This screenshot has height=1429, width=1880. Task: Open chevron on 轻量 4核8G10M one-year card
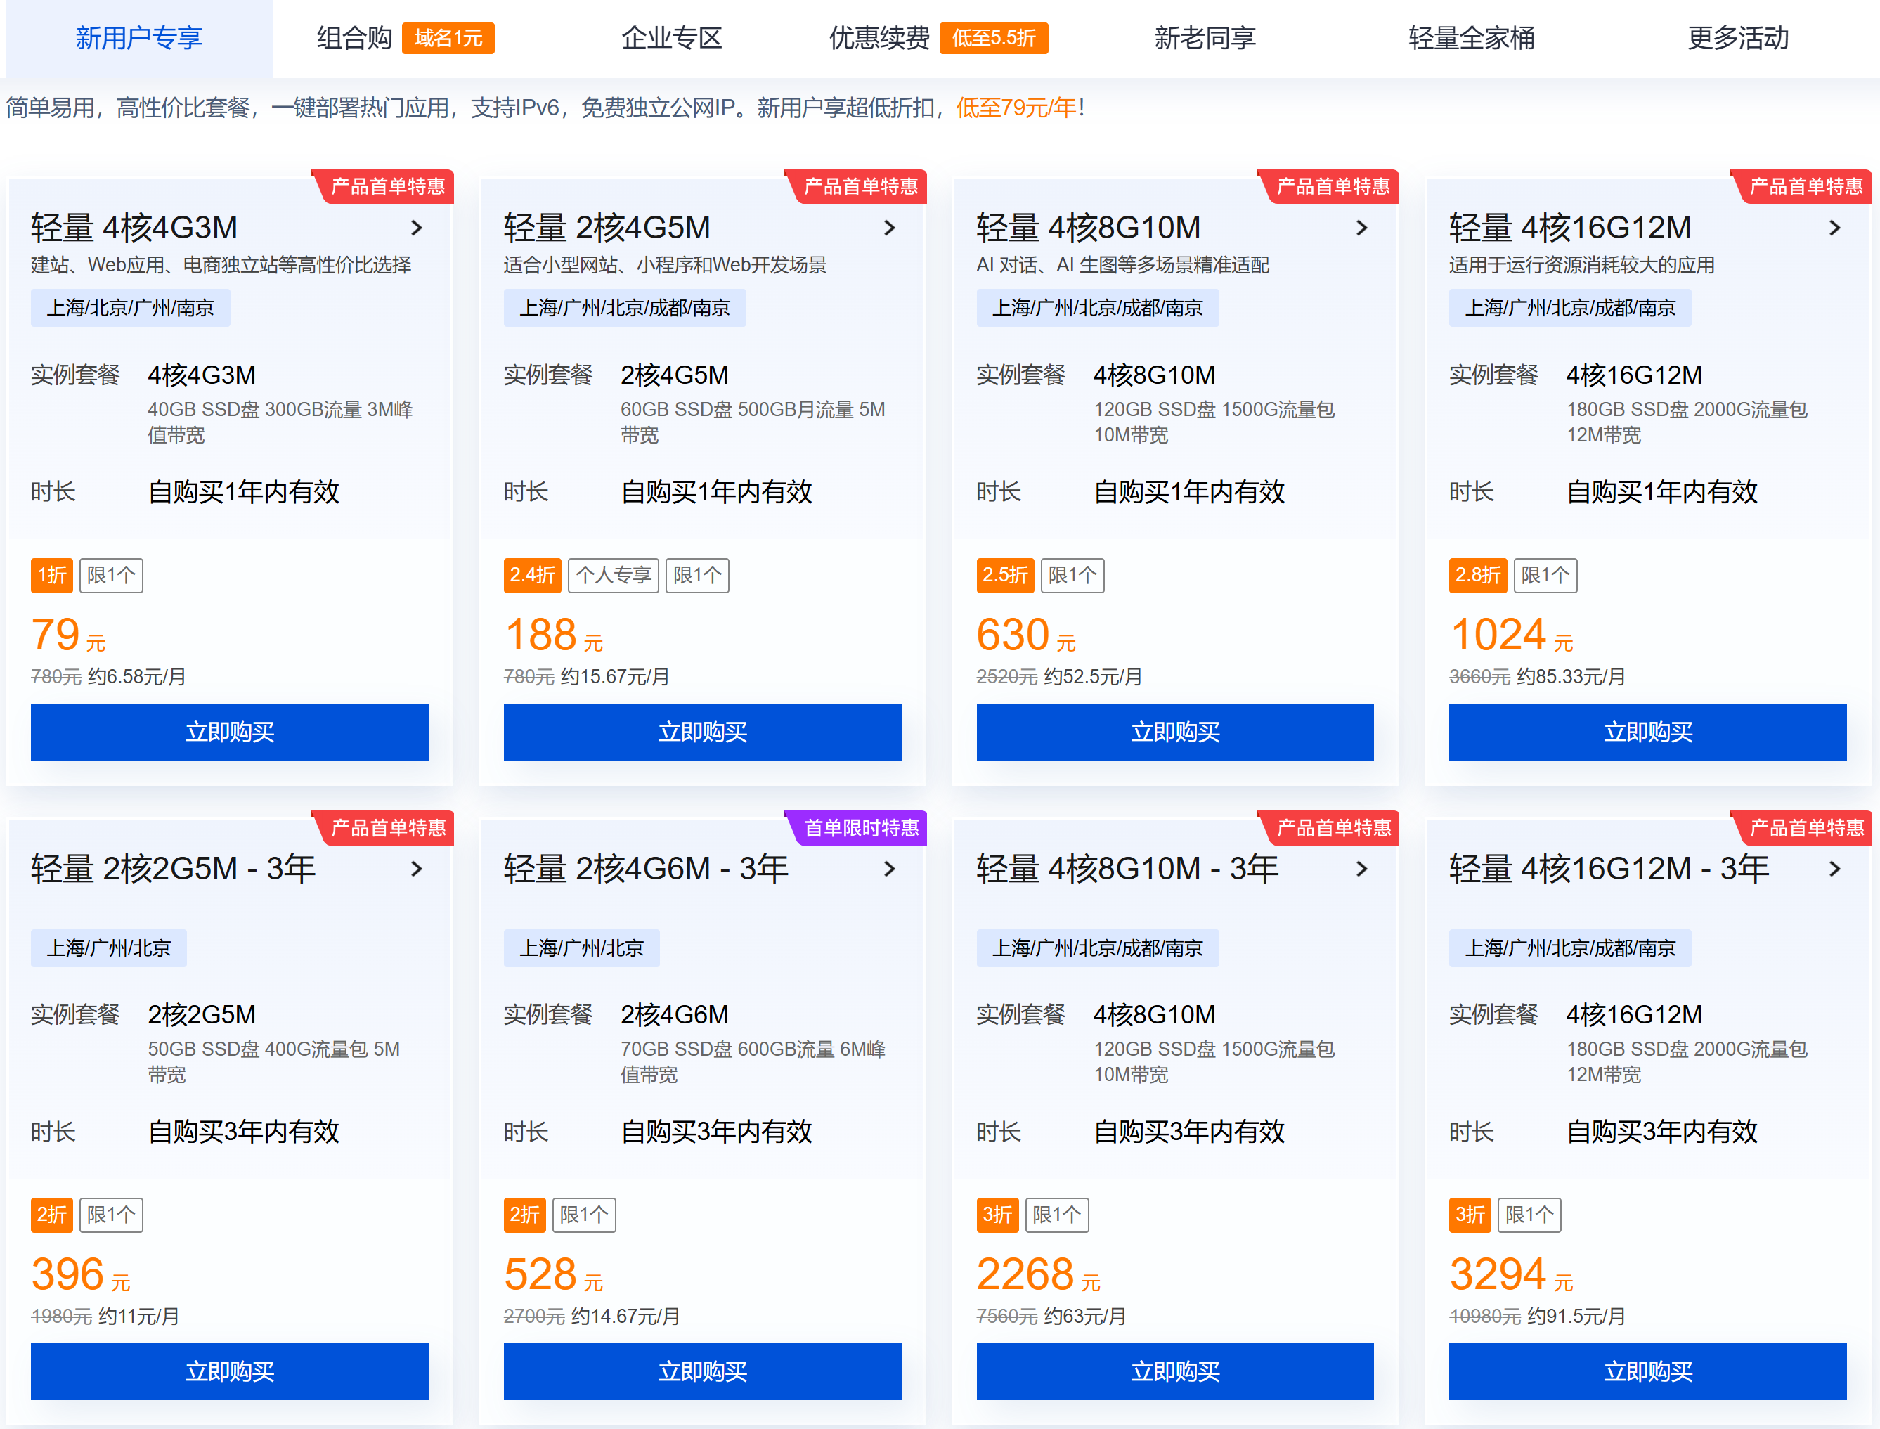point(1362,228)
